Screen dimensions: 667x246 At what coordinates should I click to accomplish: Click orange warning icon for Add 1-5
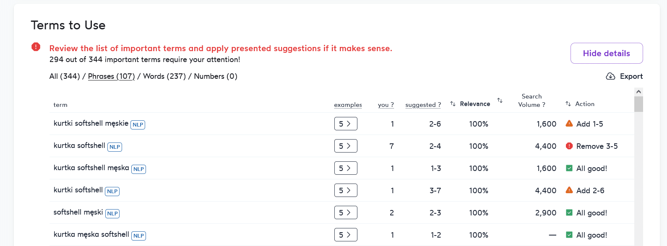pyautogui.click(x=569, y=124)
